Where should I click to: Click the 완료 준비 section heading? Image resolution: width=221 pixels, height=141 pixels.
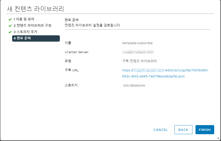tap(71, 20)
